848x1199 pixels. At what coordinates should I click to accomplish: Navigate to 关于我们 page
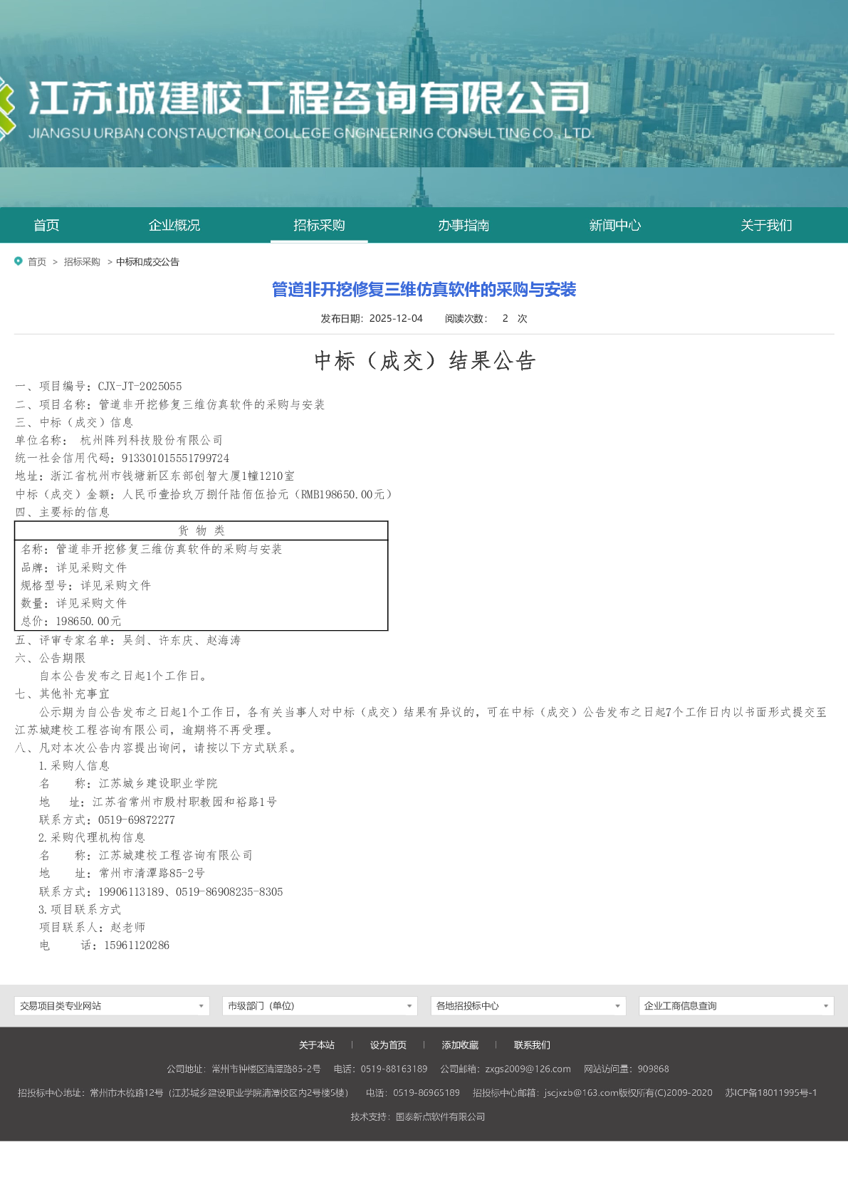pos(766,226)
